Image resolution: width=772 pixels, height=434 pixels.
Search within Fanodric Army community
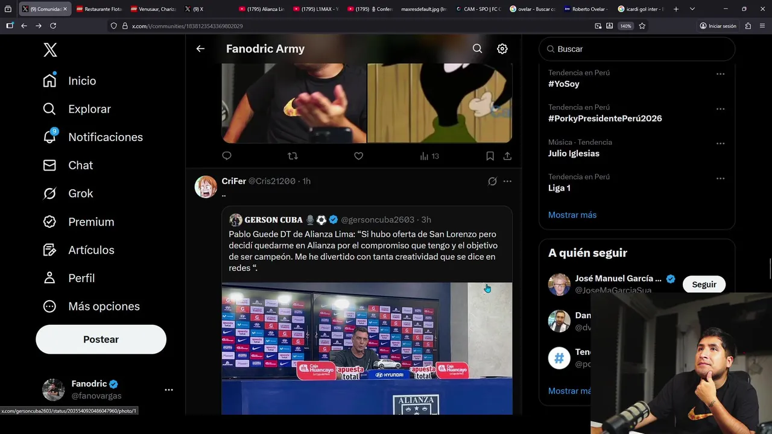coord(477,49)
